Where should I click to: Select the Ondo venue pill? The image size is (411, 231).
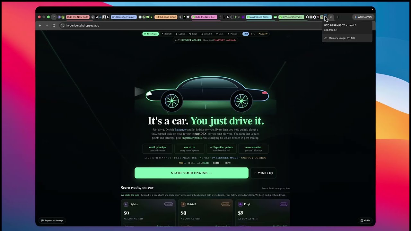click(x=220, y=34)
